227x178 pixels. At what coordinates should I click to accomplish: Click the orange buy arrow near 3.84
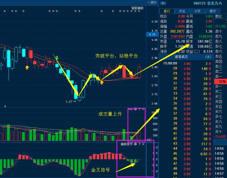(x=102, y=83)
